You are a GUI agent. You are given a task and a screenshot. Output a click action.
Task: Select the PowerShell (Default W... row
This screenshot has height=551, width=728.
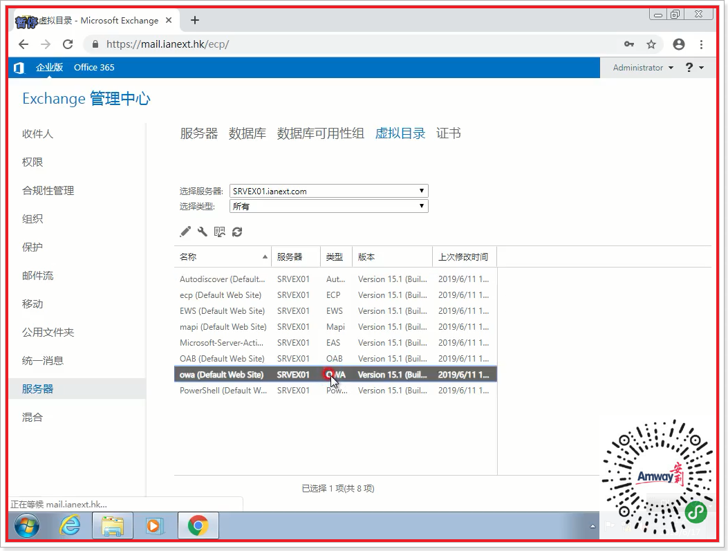point(335,391)
